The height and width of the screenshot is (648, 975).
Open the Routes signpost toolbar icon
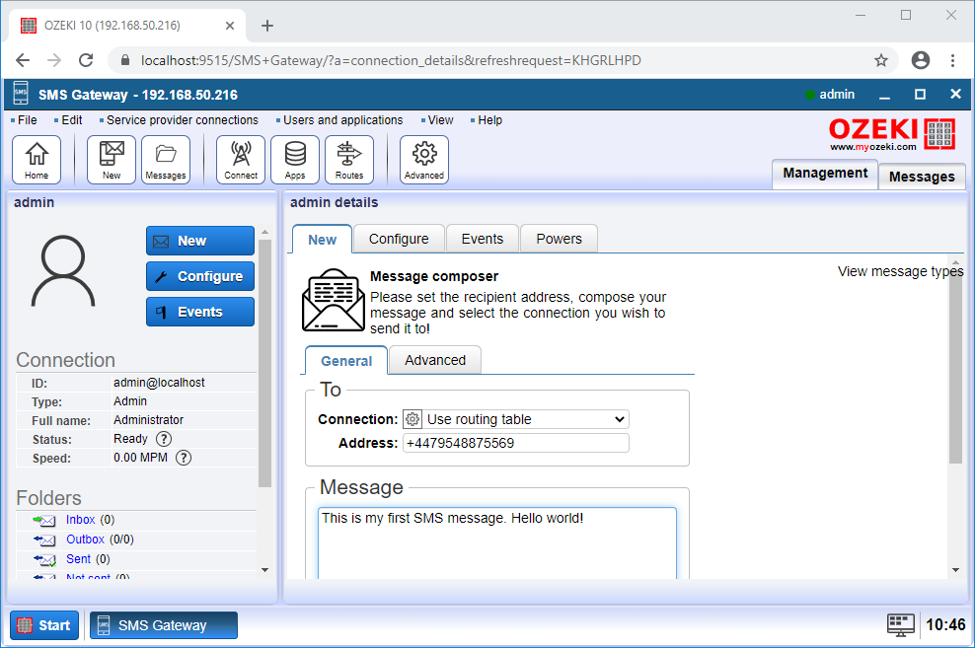pos(348,160)
